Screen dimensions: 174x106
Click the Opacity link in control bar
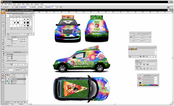coord(48,7)
